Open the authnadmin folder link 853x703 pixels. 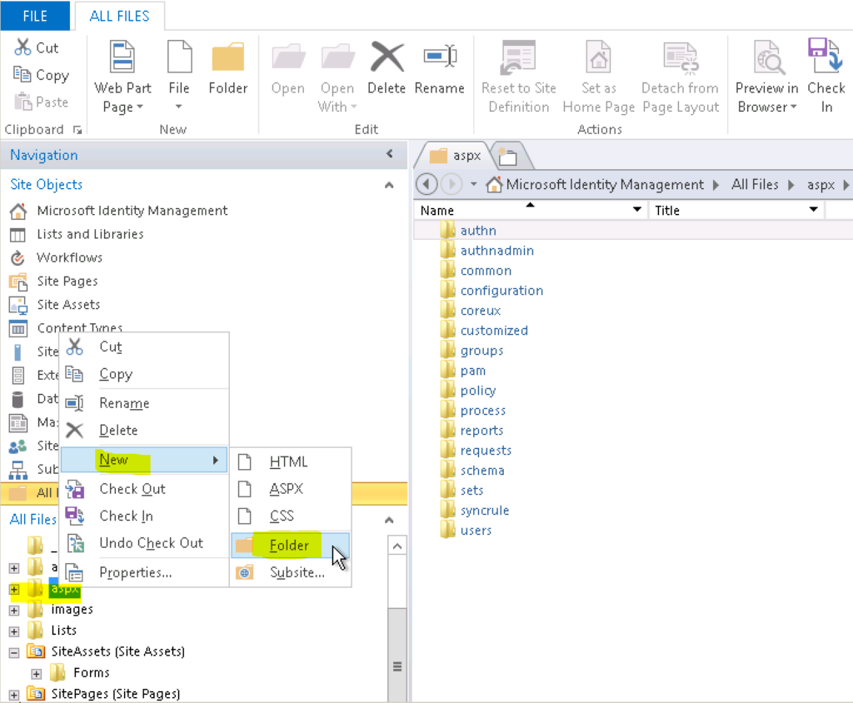pos(496,251)
